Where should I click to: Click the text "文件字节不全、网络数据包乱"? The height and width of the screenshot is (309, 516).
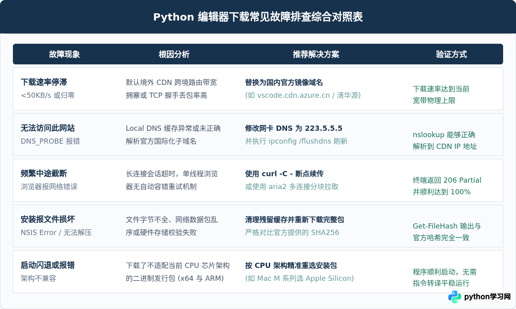point(172,220)
